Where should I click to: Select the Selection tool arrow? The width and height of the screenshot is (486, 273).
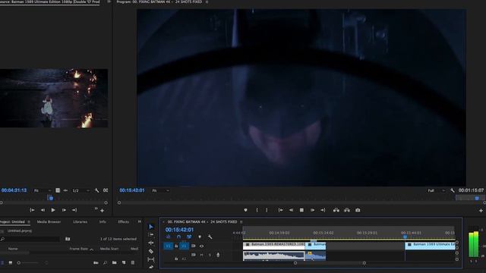[151, 227]
